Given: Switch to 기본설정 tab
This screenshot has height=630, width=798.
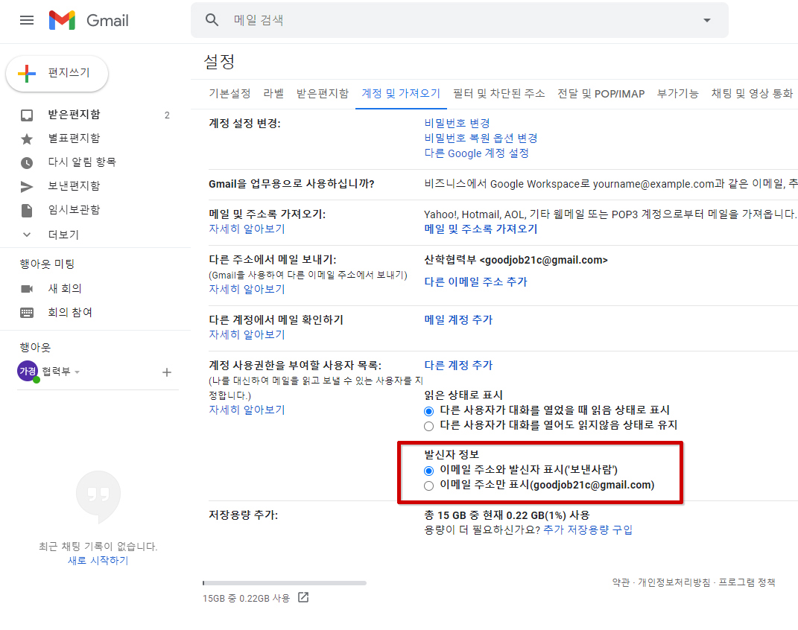Looking at the screenshot, I should (229, 94).
